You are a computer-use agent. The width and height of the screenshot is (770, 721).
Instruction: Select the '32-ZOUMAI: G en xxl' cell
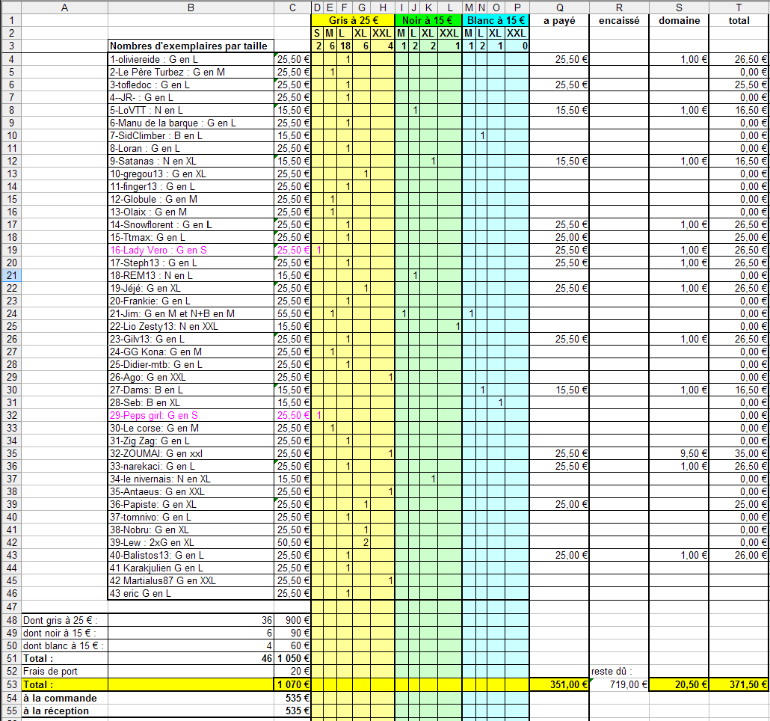[x=191, y=454]
